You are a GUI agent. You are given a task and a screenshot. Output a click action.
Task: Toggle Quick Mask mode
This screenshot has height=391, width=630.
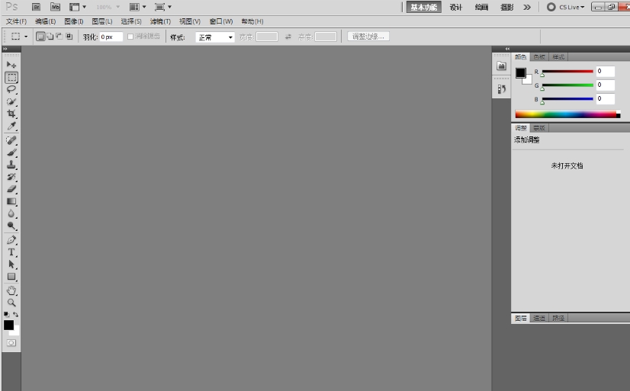coord(11,343)
